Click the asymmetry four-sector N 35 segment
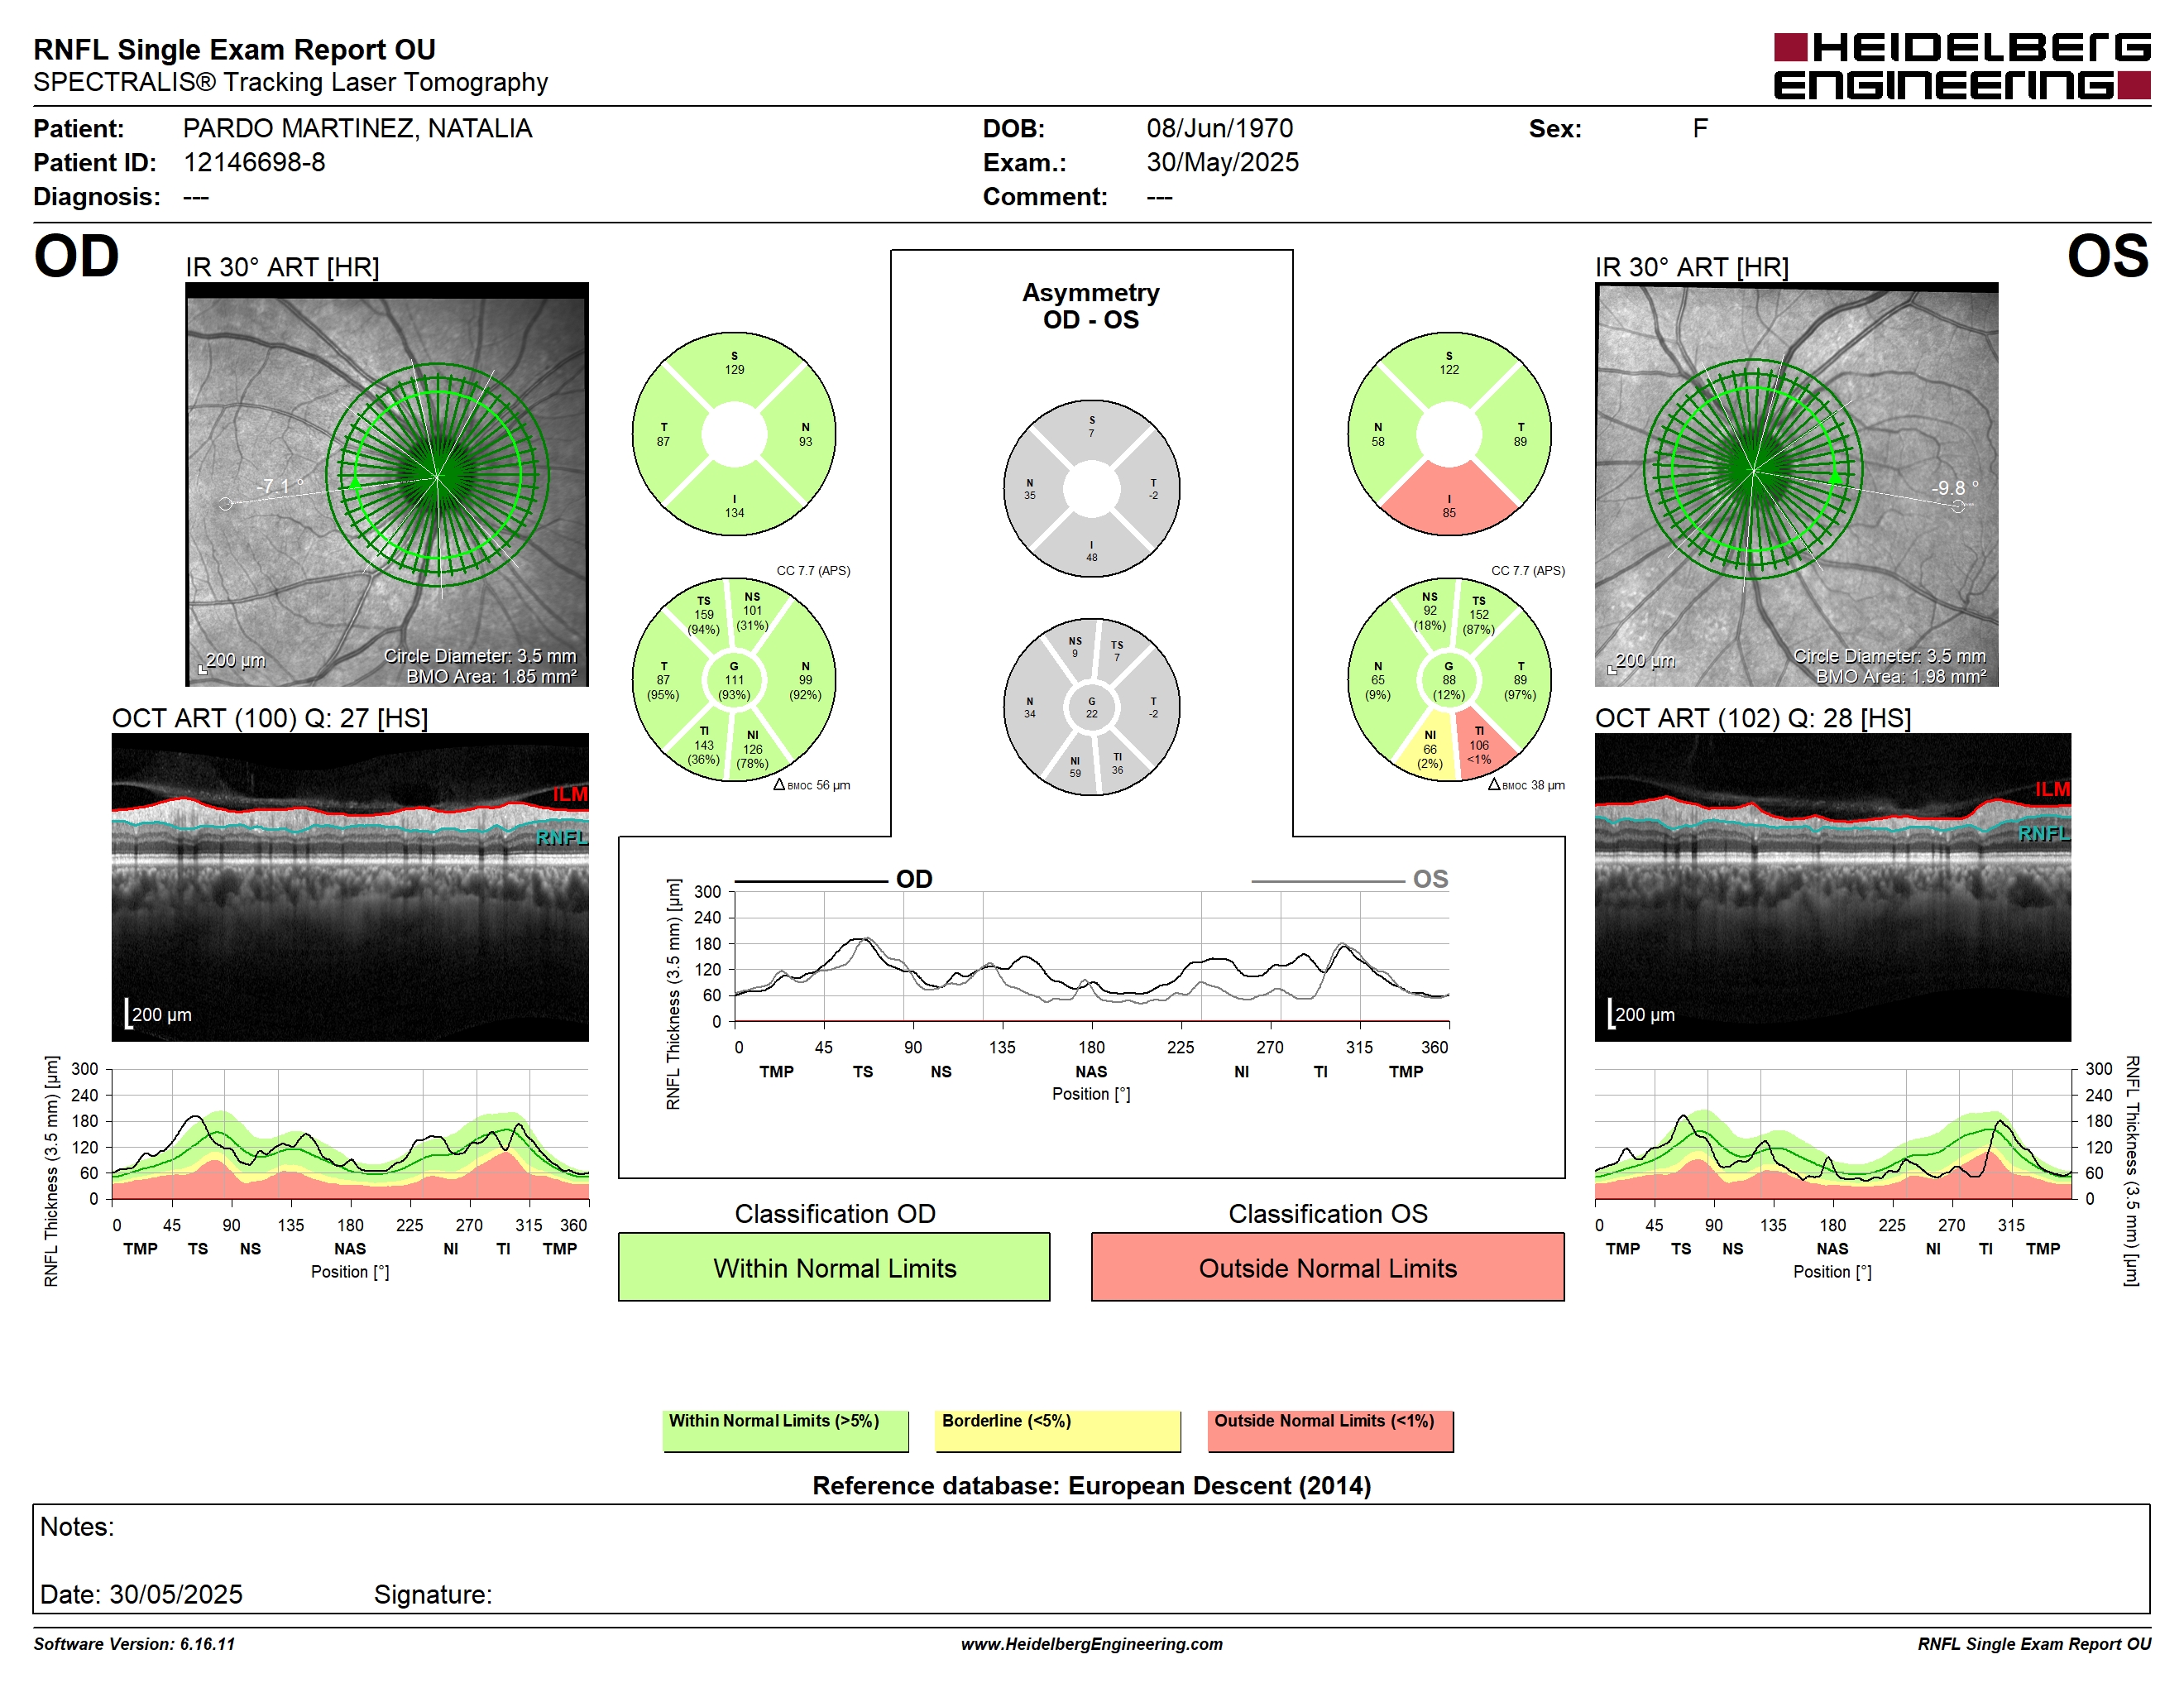Viewport: 2184px width, 1688px height. [x=1030, y=489]
